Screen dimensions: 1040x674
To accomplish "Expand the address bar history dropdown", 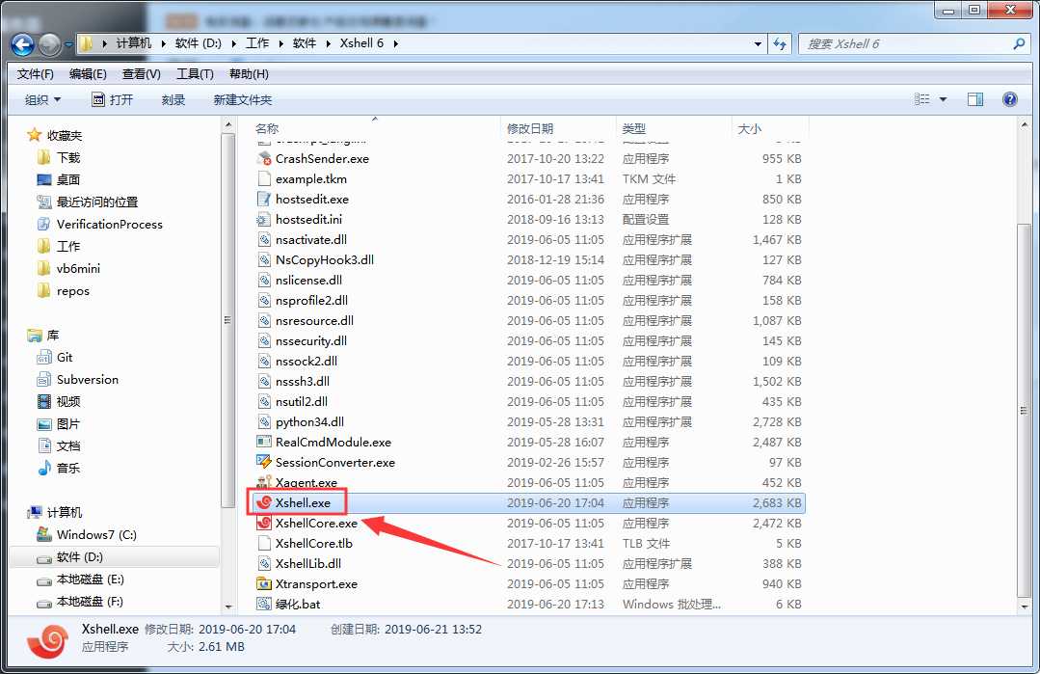I will [x=759, y=43].
